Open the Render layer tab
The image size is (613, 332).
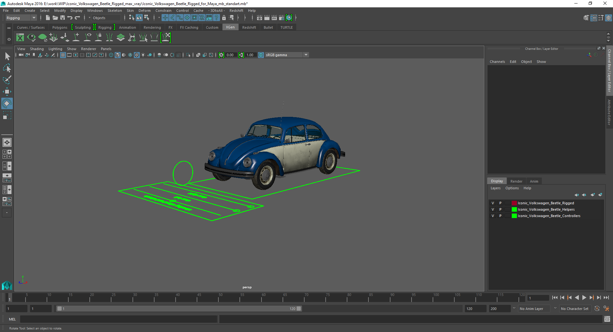pyautogui.click(x=516, y=181)
